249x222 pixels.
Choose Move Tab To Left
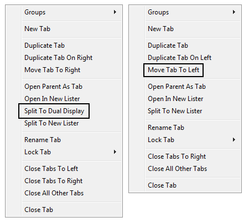173,70
